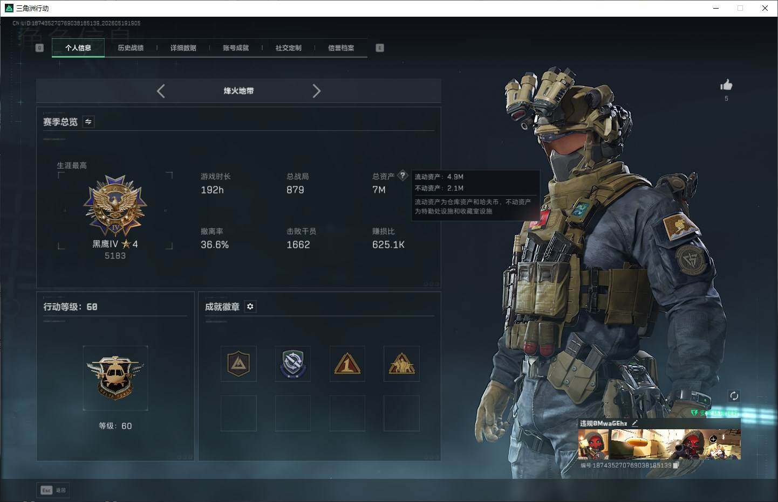Click the red masked avatar thumbnail
The height and width of the screenshot is (502, 778).
[593, 444]
